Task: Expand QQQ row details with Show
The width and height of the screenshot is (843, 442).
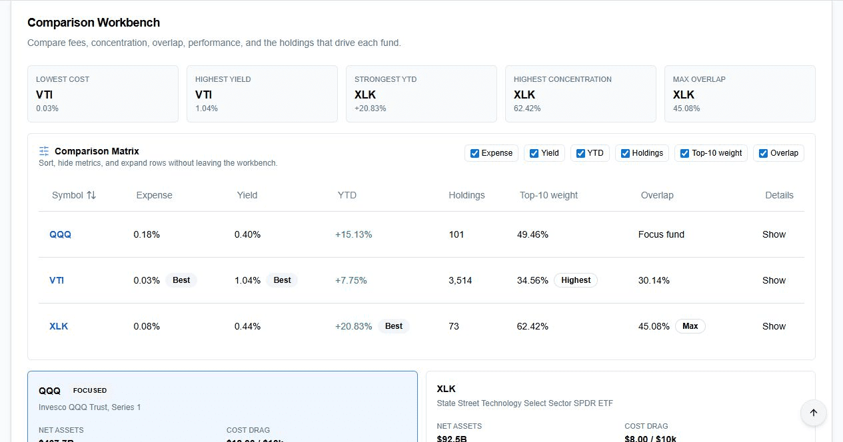Action: (774, 234)
